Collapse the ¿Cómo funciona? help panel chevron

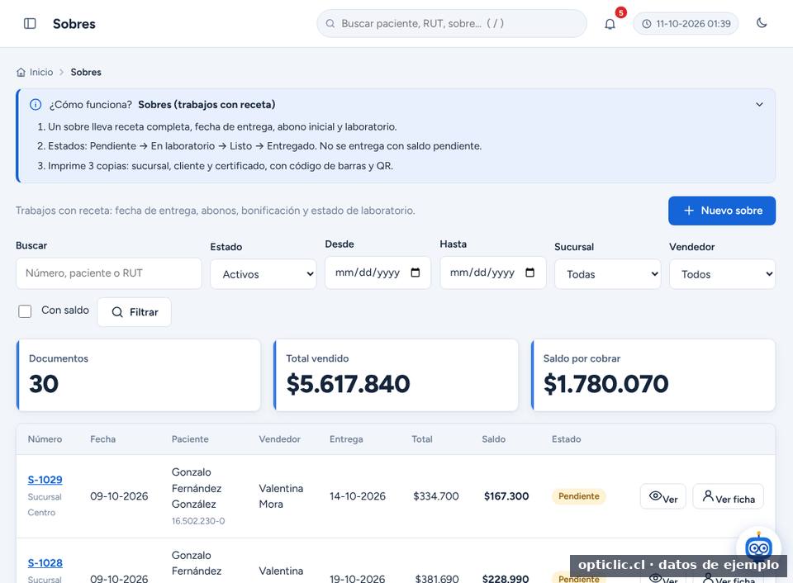click(x=759, y=105)
